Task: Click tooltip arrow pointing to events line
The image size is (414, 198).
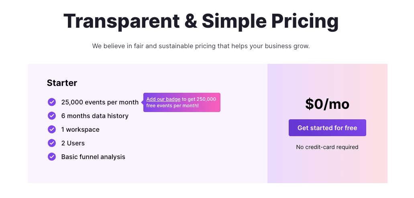Action: [142, 102]
